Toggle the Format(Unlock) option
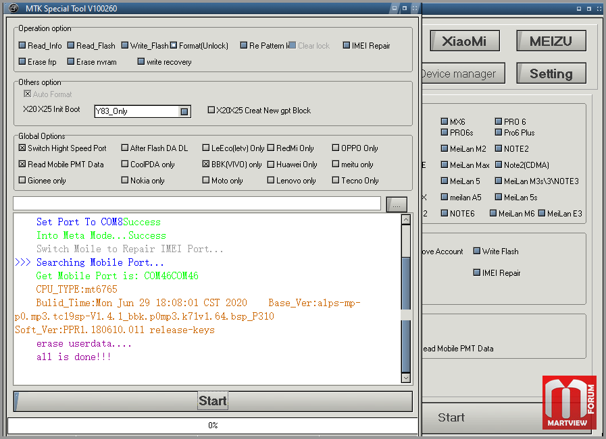Image resolution: width=606 pixels, height=439 pixels. [174, 46]
